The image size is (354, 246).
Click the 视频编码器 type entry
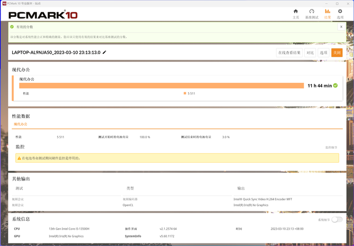coord(130,200)
